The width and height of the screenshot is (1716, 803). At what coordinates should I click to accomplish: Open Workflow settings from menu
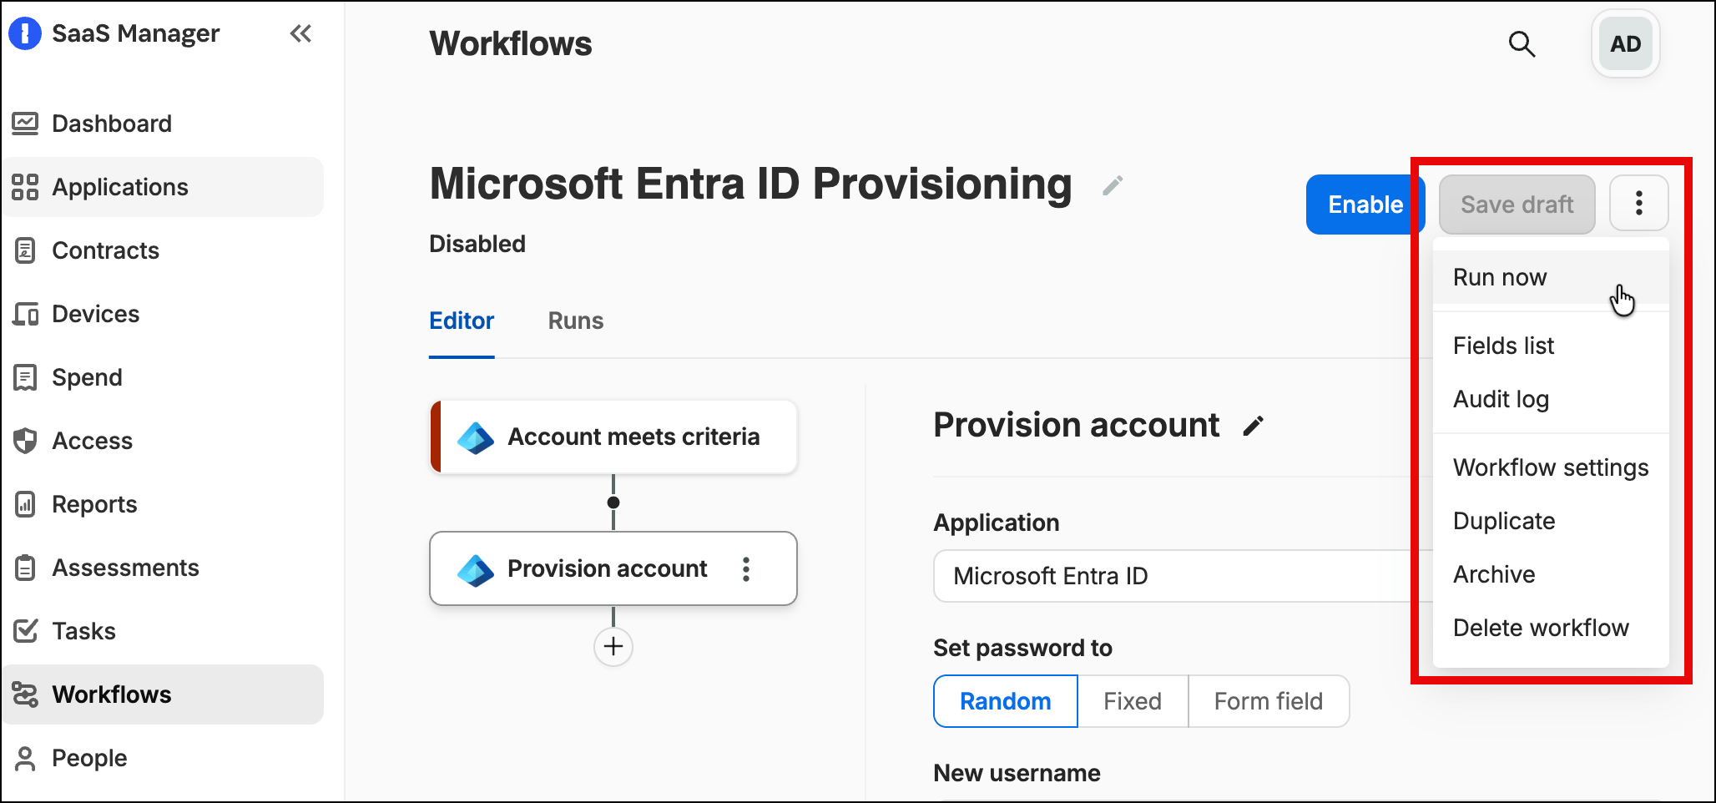[1551, 467]
